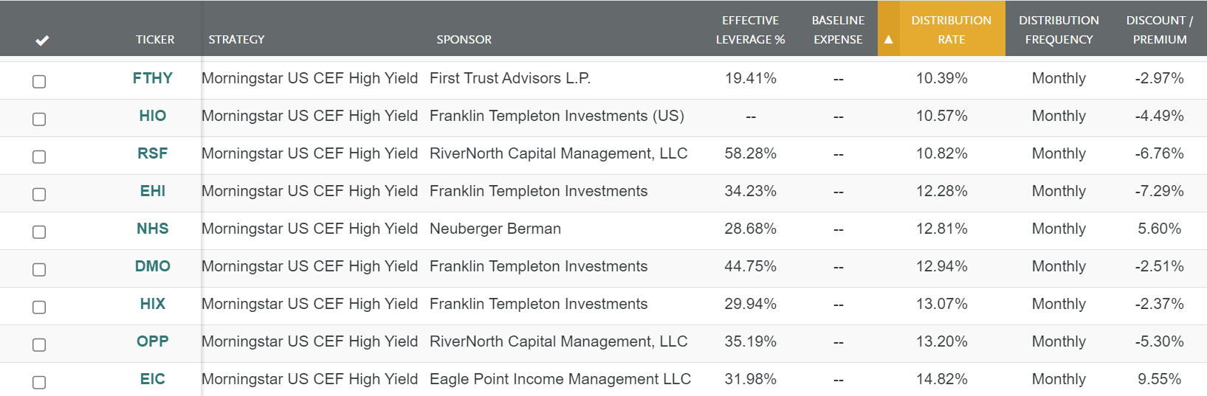Open the DMO fund ticker link
This screenshot has height=396, width=1207.
pos(153,266)
